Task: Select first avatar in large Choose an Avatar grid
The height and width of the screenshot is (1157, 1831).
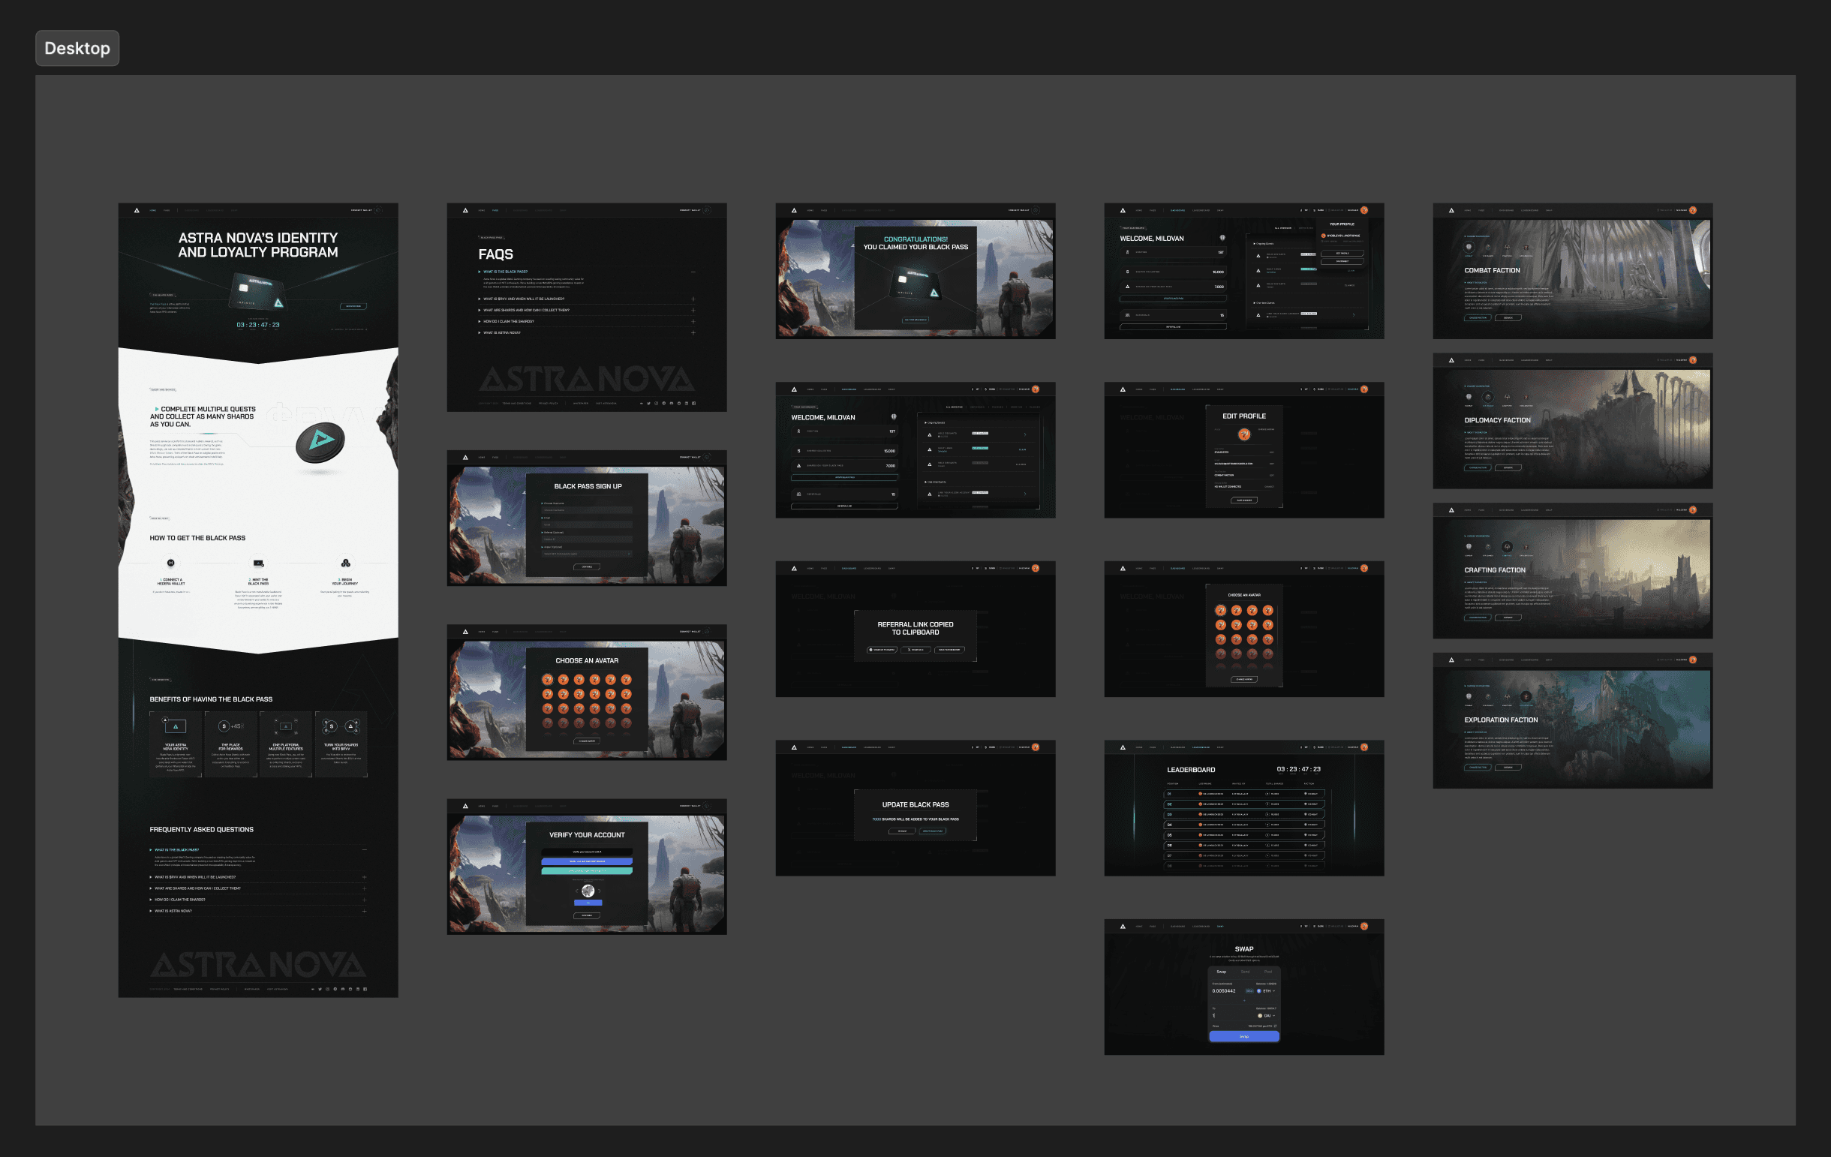Action: coord(548,680)
